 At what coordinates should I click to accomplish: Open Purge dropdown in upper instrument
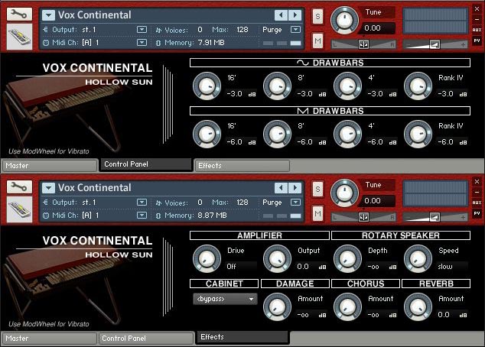(295, 29)
